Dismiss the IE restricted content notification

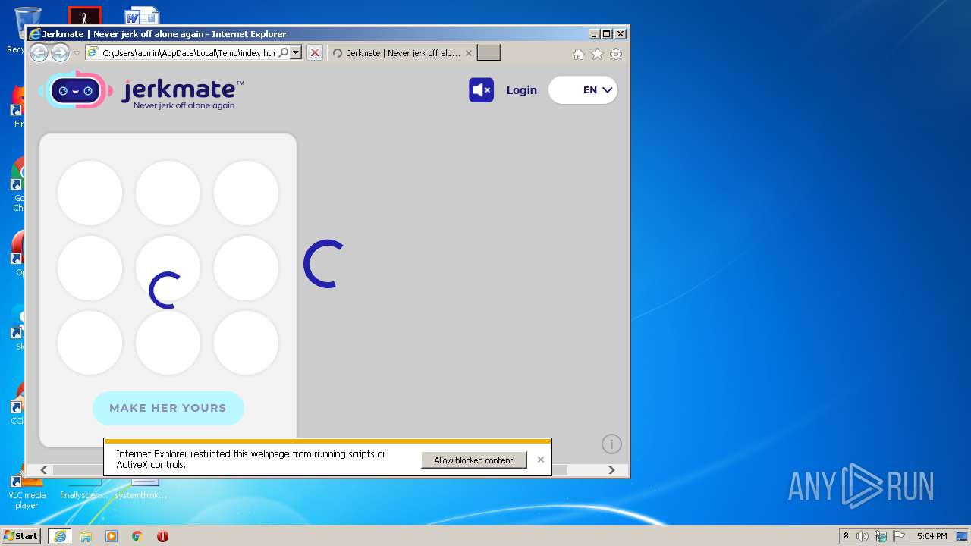point(541,460)
